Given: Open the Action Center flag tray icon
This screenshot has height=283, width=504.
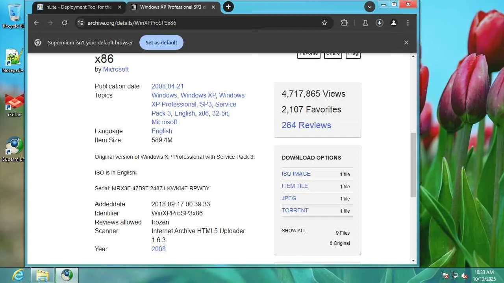Looking at the screenshot, I should (445, 276).
